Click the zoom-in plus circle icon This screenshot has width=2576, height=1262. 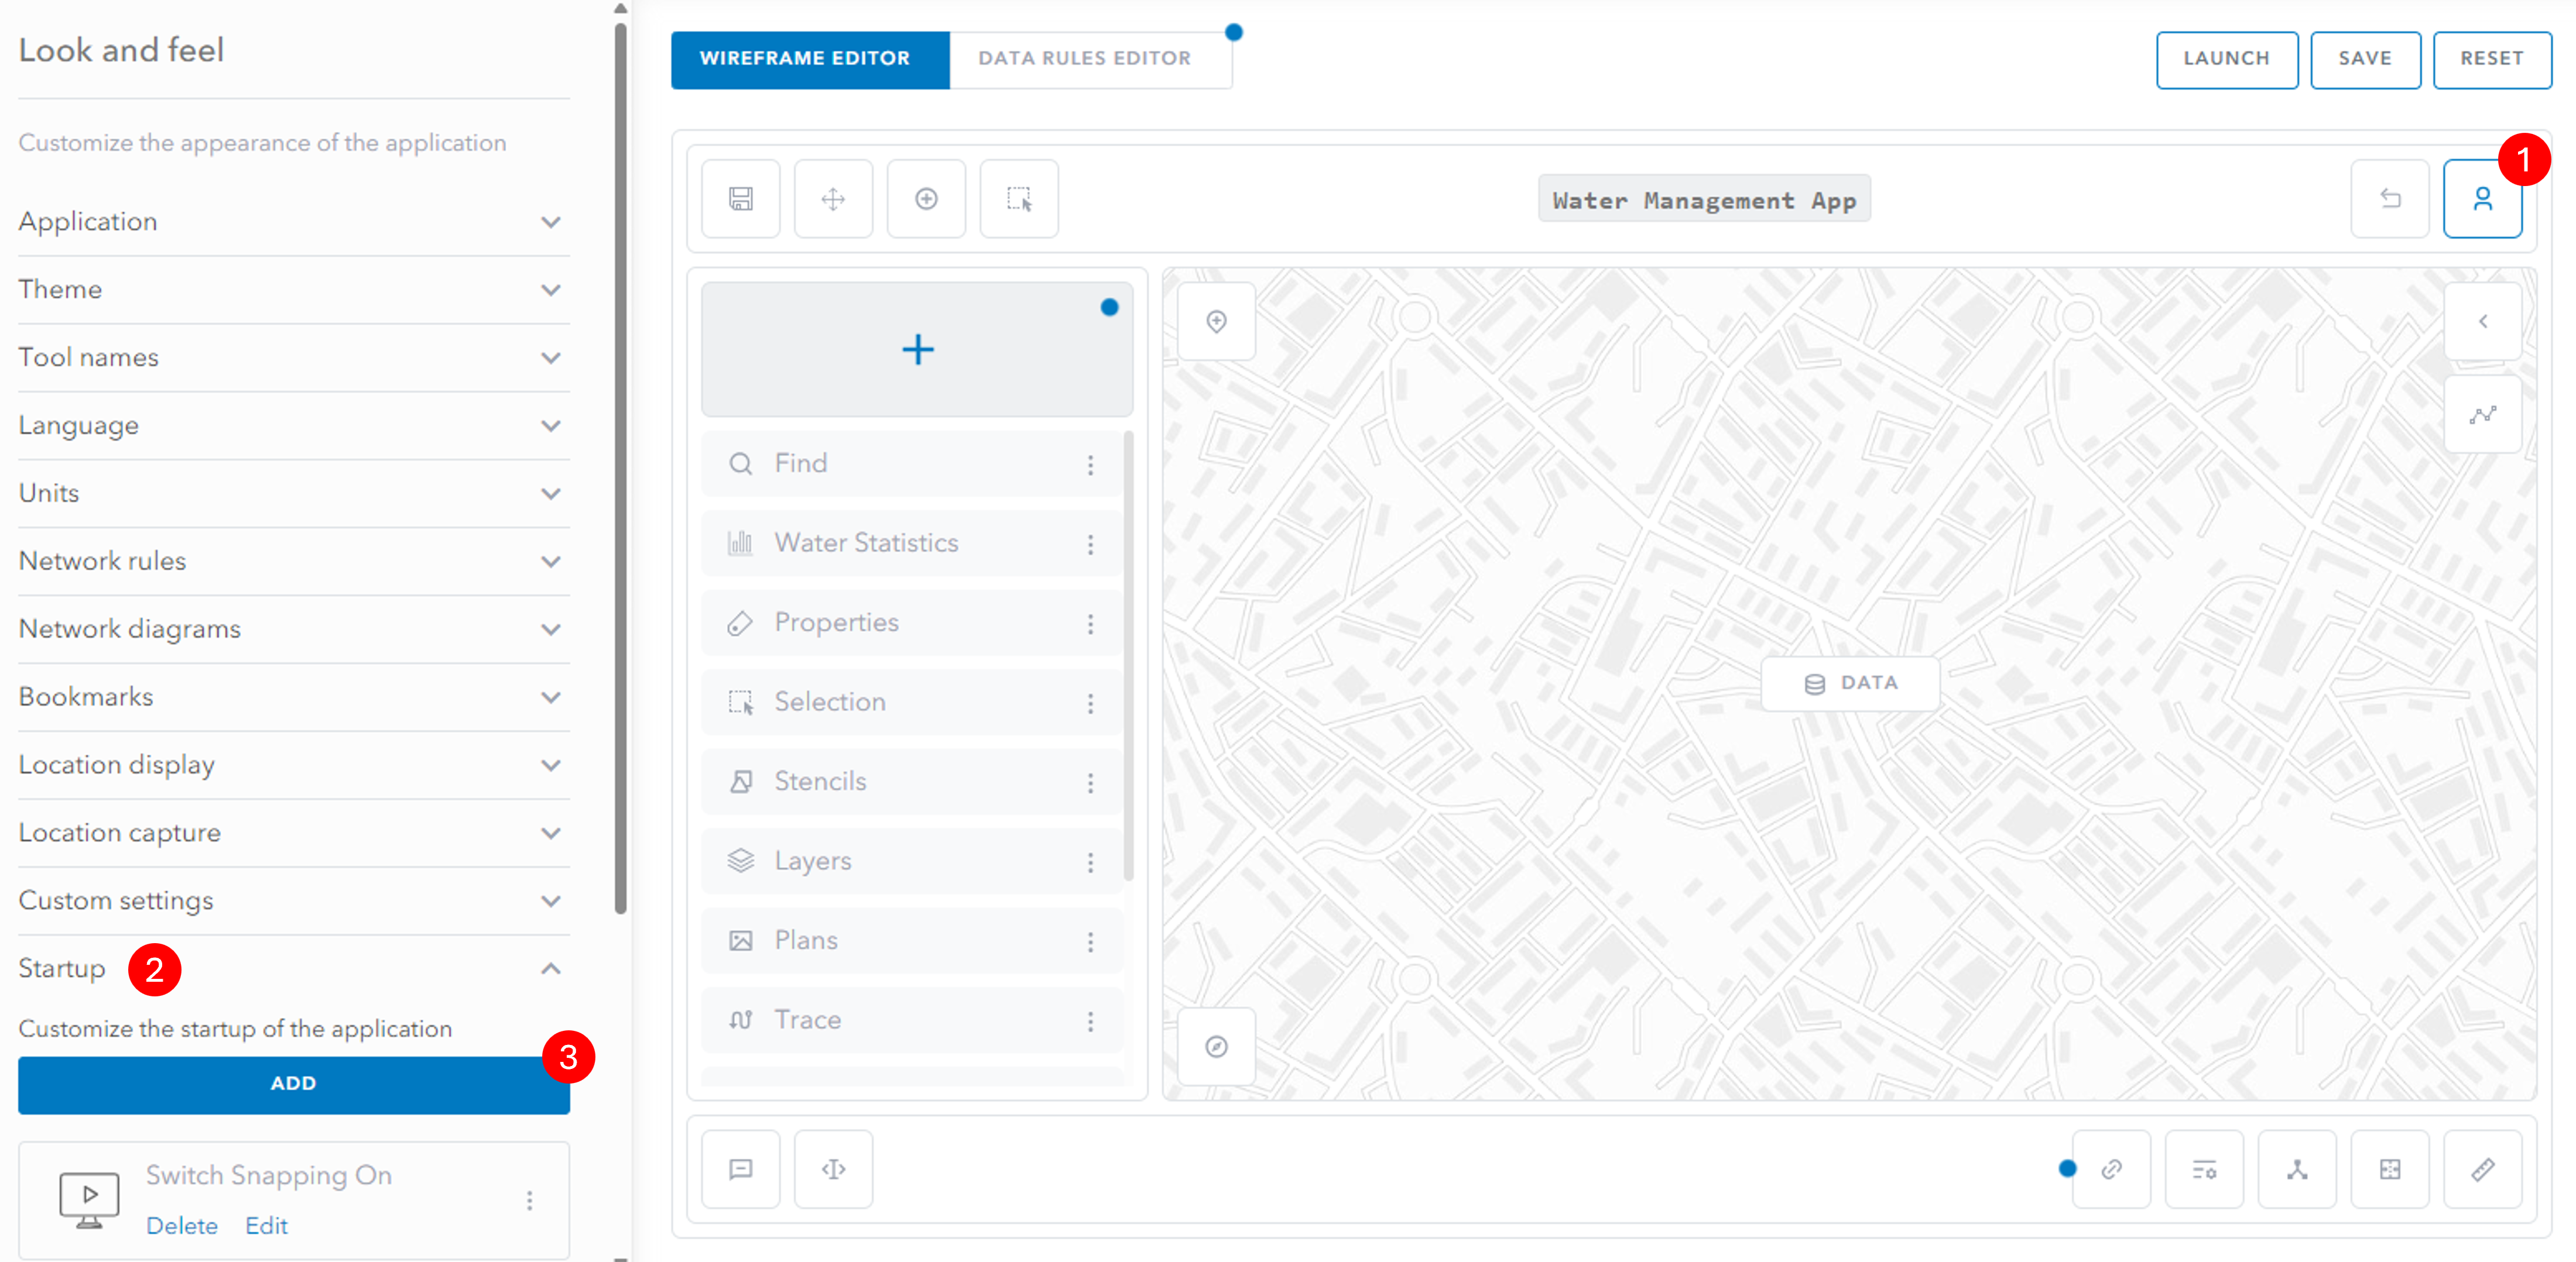click(x=926, y=199)
